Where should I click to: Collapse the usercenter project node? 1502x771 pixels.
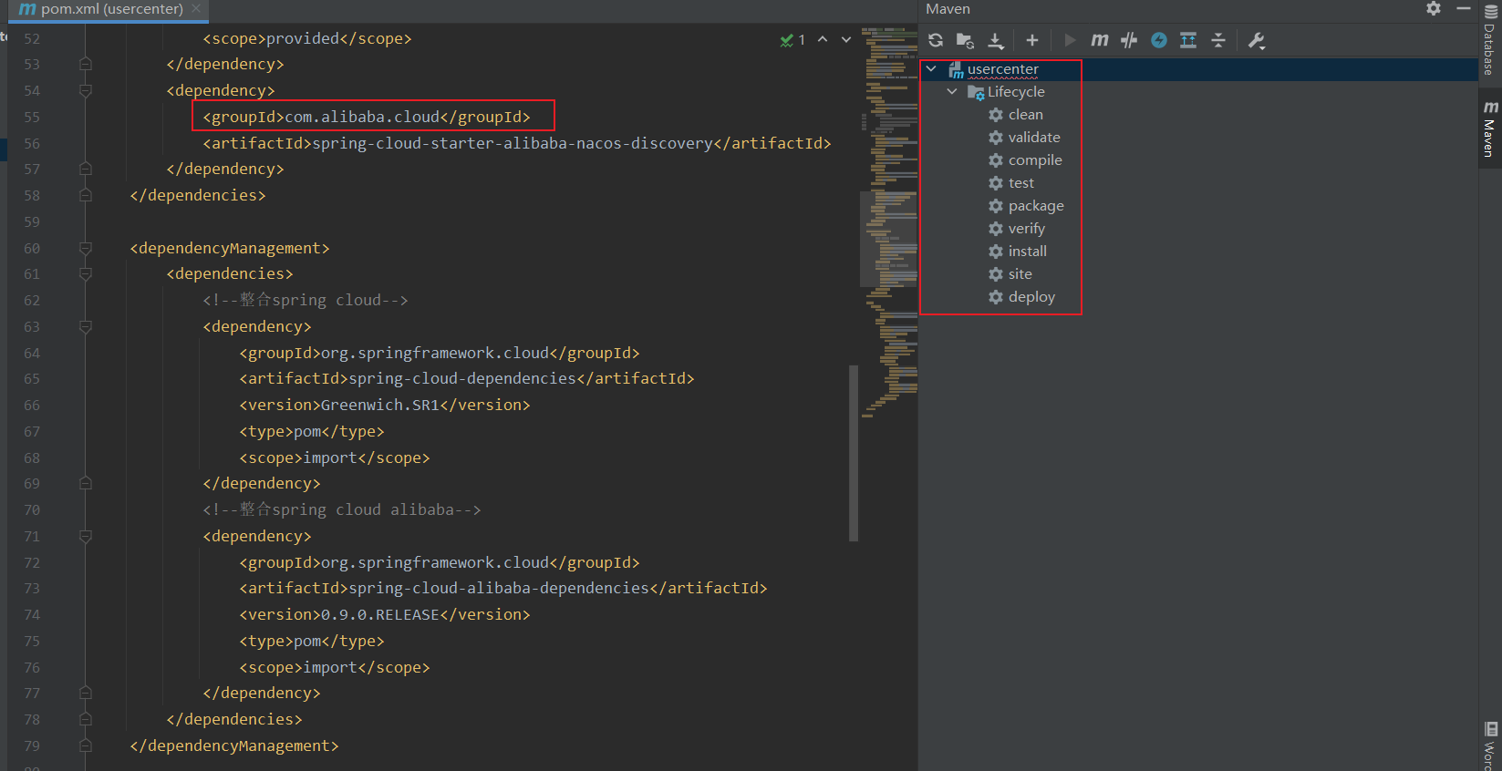[x=931, y=69]
